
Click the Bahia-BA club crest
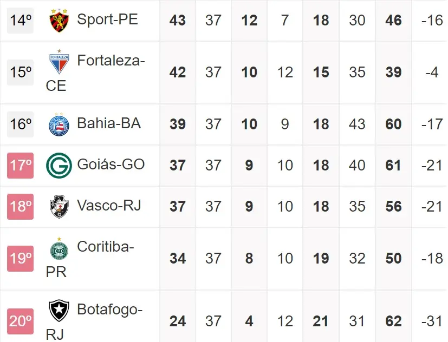tap(59, 124)
